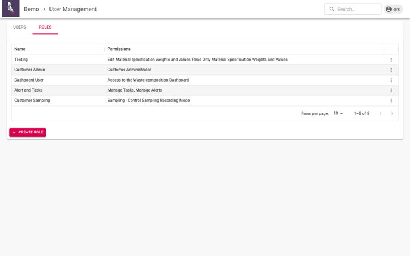Viewport: 410px width, 256px height.
Task: Click the parrot logo in top-left corner
Action: 11,9
